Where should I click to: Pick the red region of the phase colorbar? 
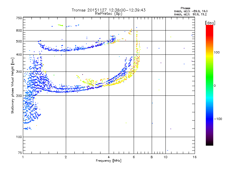(210, 30)
